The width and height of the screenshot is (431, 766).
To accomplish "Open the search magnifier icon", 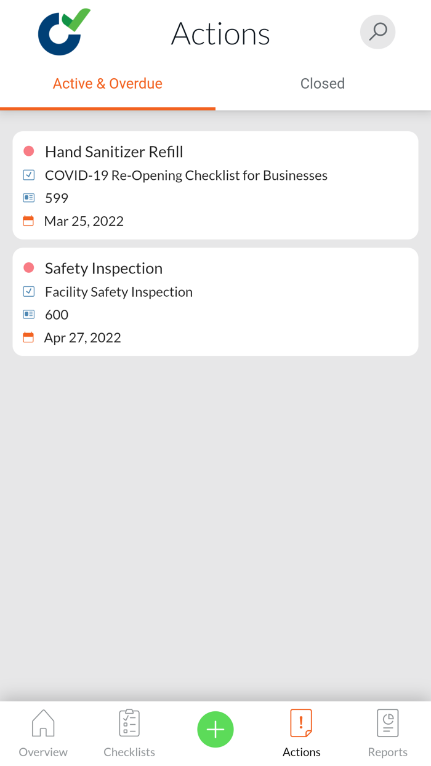I will (377, 32).
